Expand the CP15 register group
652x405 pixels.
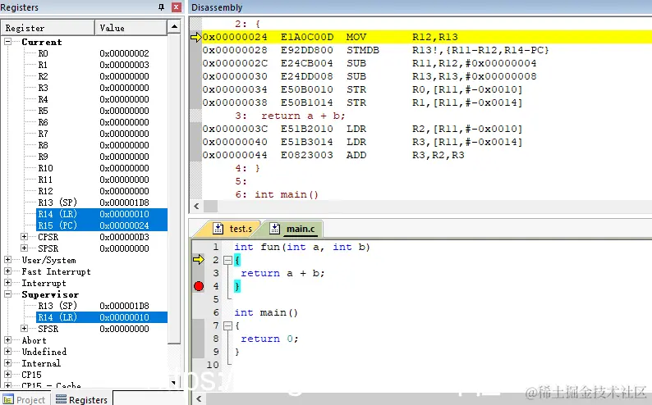click(x=8, y=375)
